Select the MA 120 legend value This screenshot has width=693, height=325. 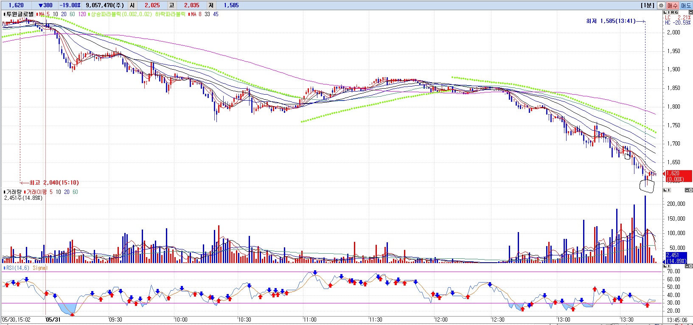click(x=82, y=14)
